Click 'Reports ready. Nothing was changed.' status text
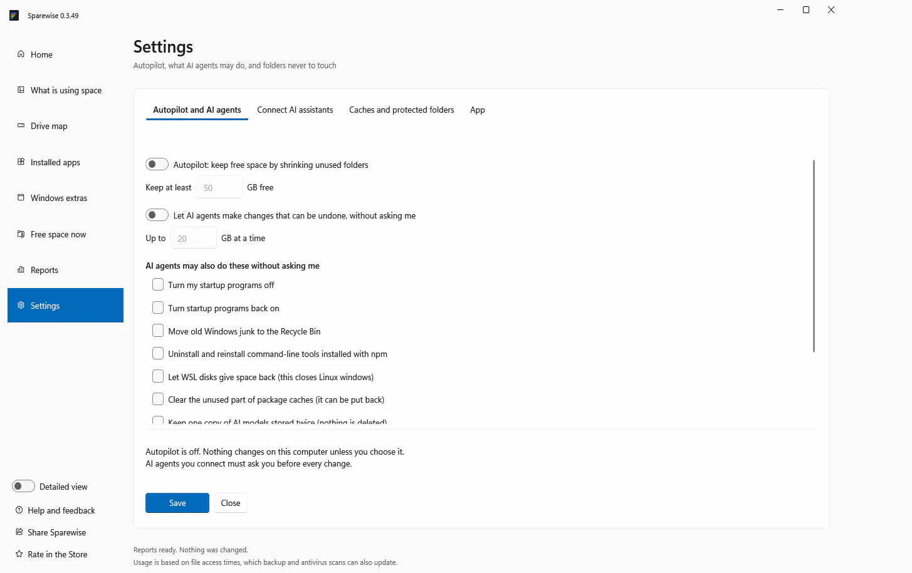Image resolution: width=912 pixels, height=573 pixels. click(191, 550)
